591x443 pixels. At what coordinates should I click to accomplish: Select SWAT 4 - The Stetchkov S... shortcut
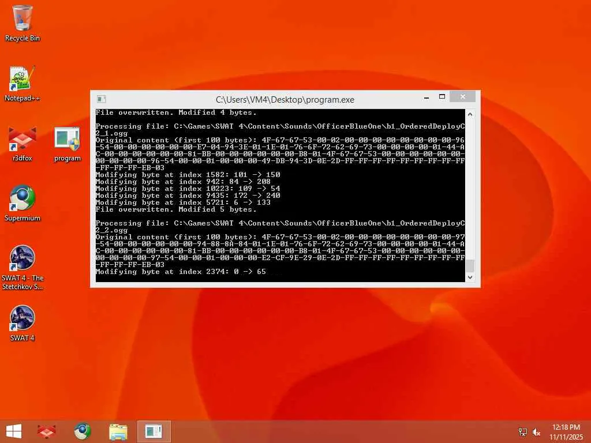(23, 268)
